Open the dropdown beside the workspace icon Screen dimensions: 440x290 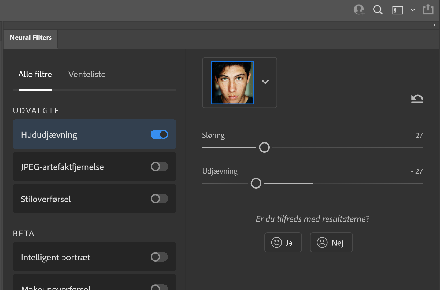pyautogui.click(x=412, y=10)
